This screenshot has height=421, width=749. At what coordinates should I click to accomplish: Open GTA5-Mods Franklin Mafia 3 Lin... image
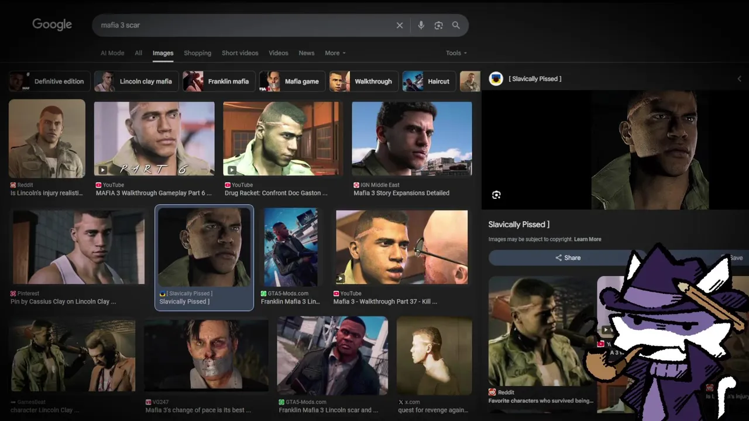coord(291,247)
